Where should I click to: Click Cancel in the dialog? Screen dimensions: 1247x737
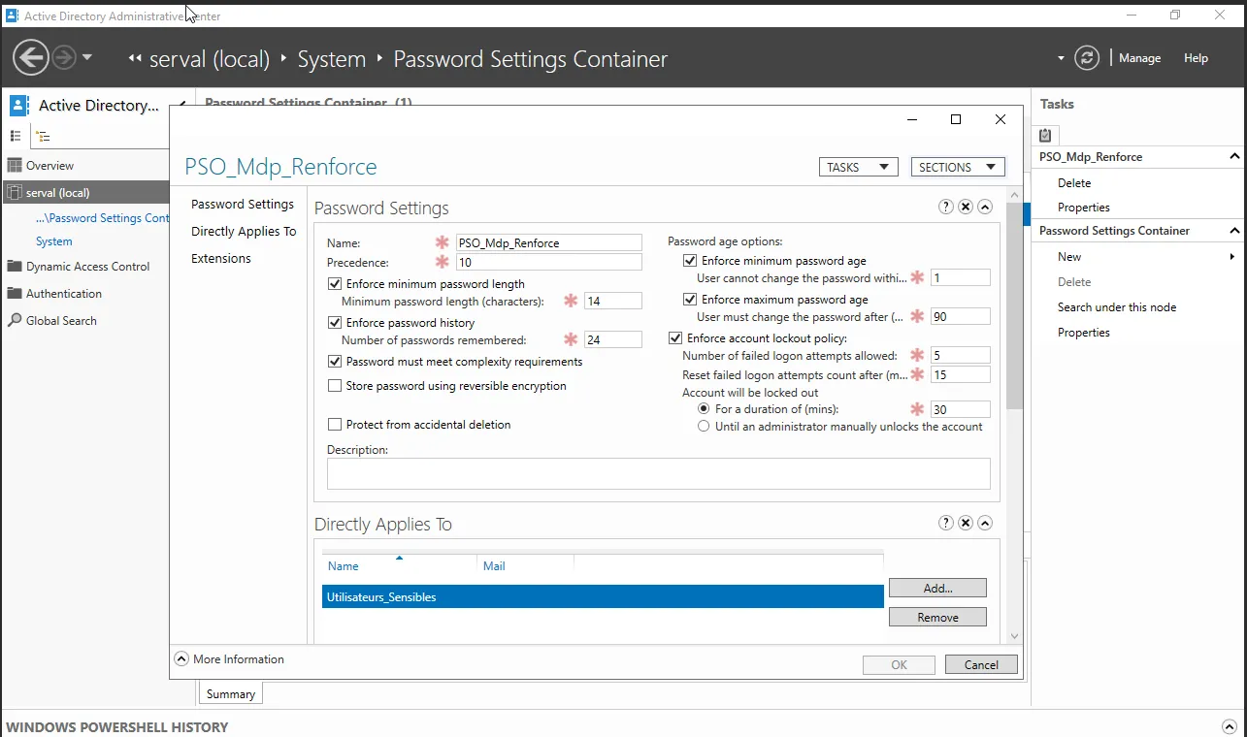(x=981, y=664)
